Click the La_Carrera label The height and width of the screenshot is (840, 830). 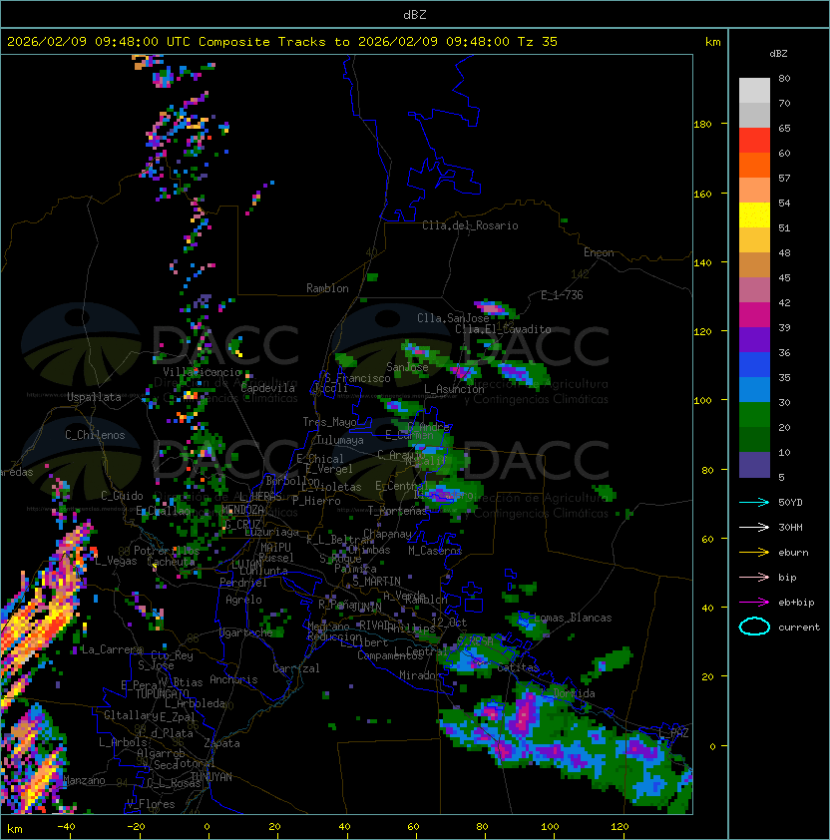point(112,649)
